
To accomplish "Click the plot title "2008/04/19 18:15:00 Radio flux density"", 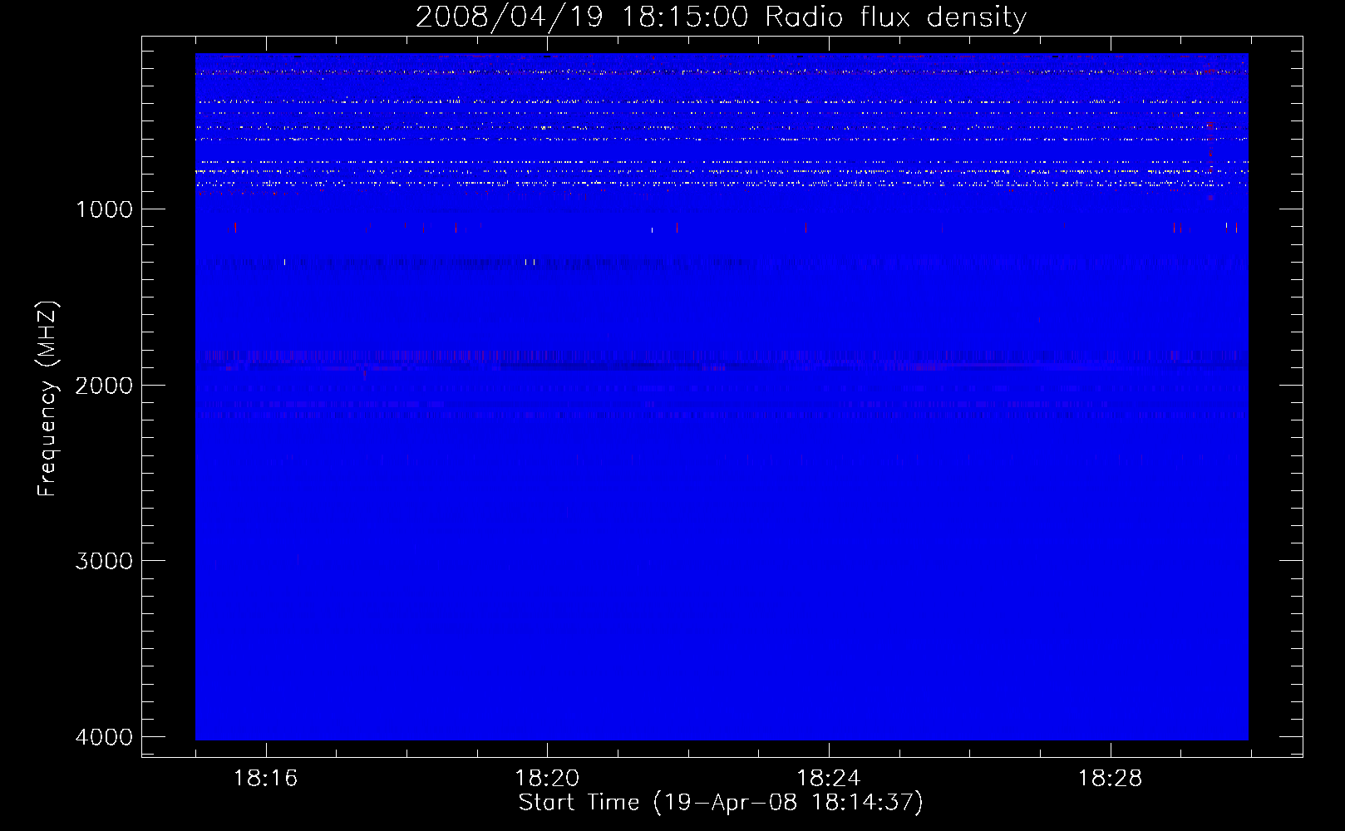I will click(721, 17).
